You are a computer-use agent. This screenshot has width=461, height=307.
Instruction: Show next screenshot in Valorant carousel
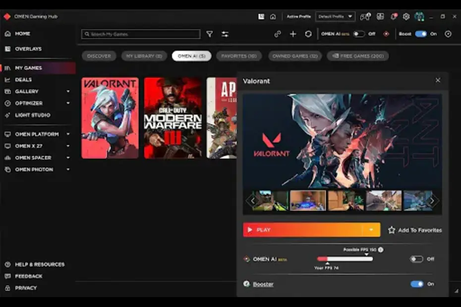coord(432,201)
